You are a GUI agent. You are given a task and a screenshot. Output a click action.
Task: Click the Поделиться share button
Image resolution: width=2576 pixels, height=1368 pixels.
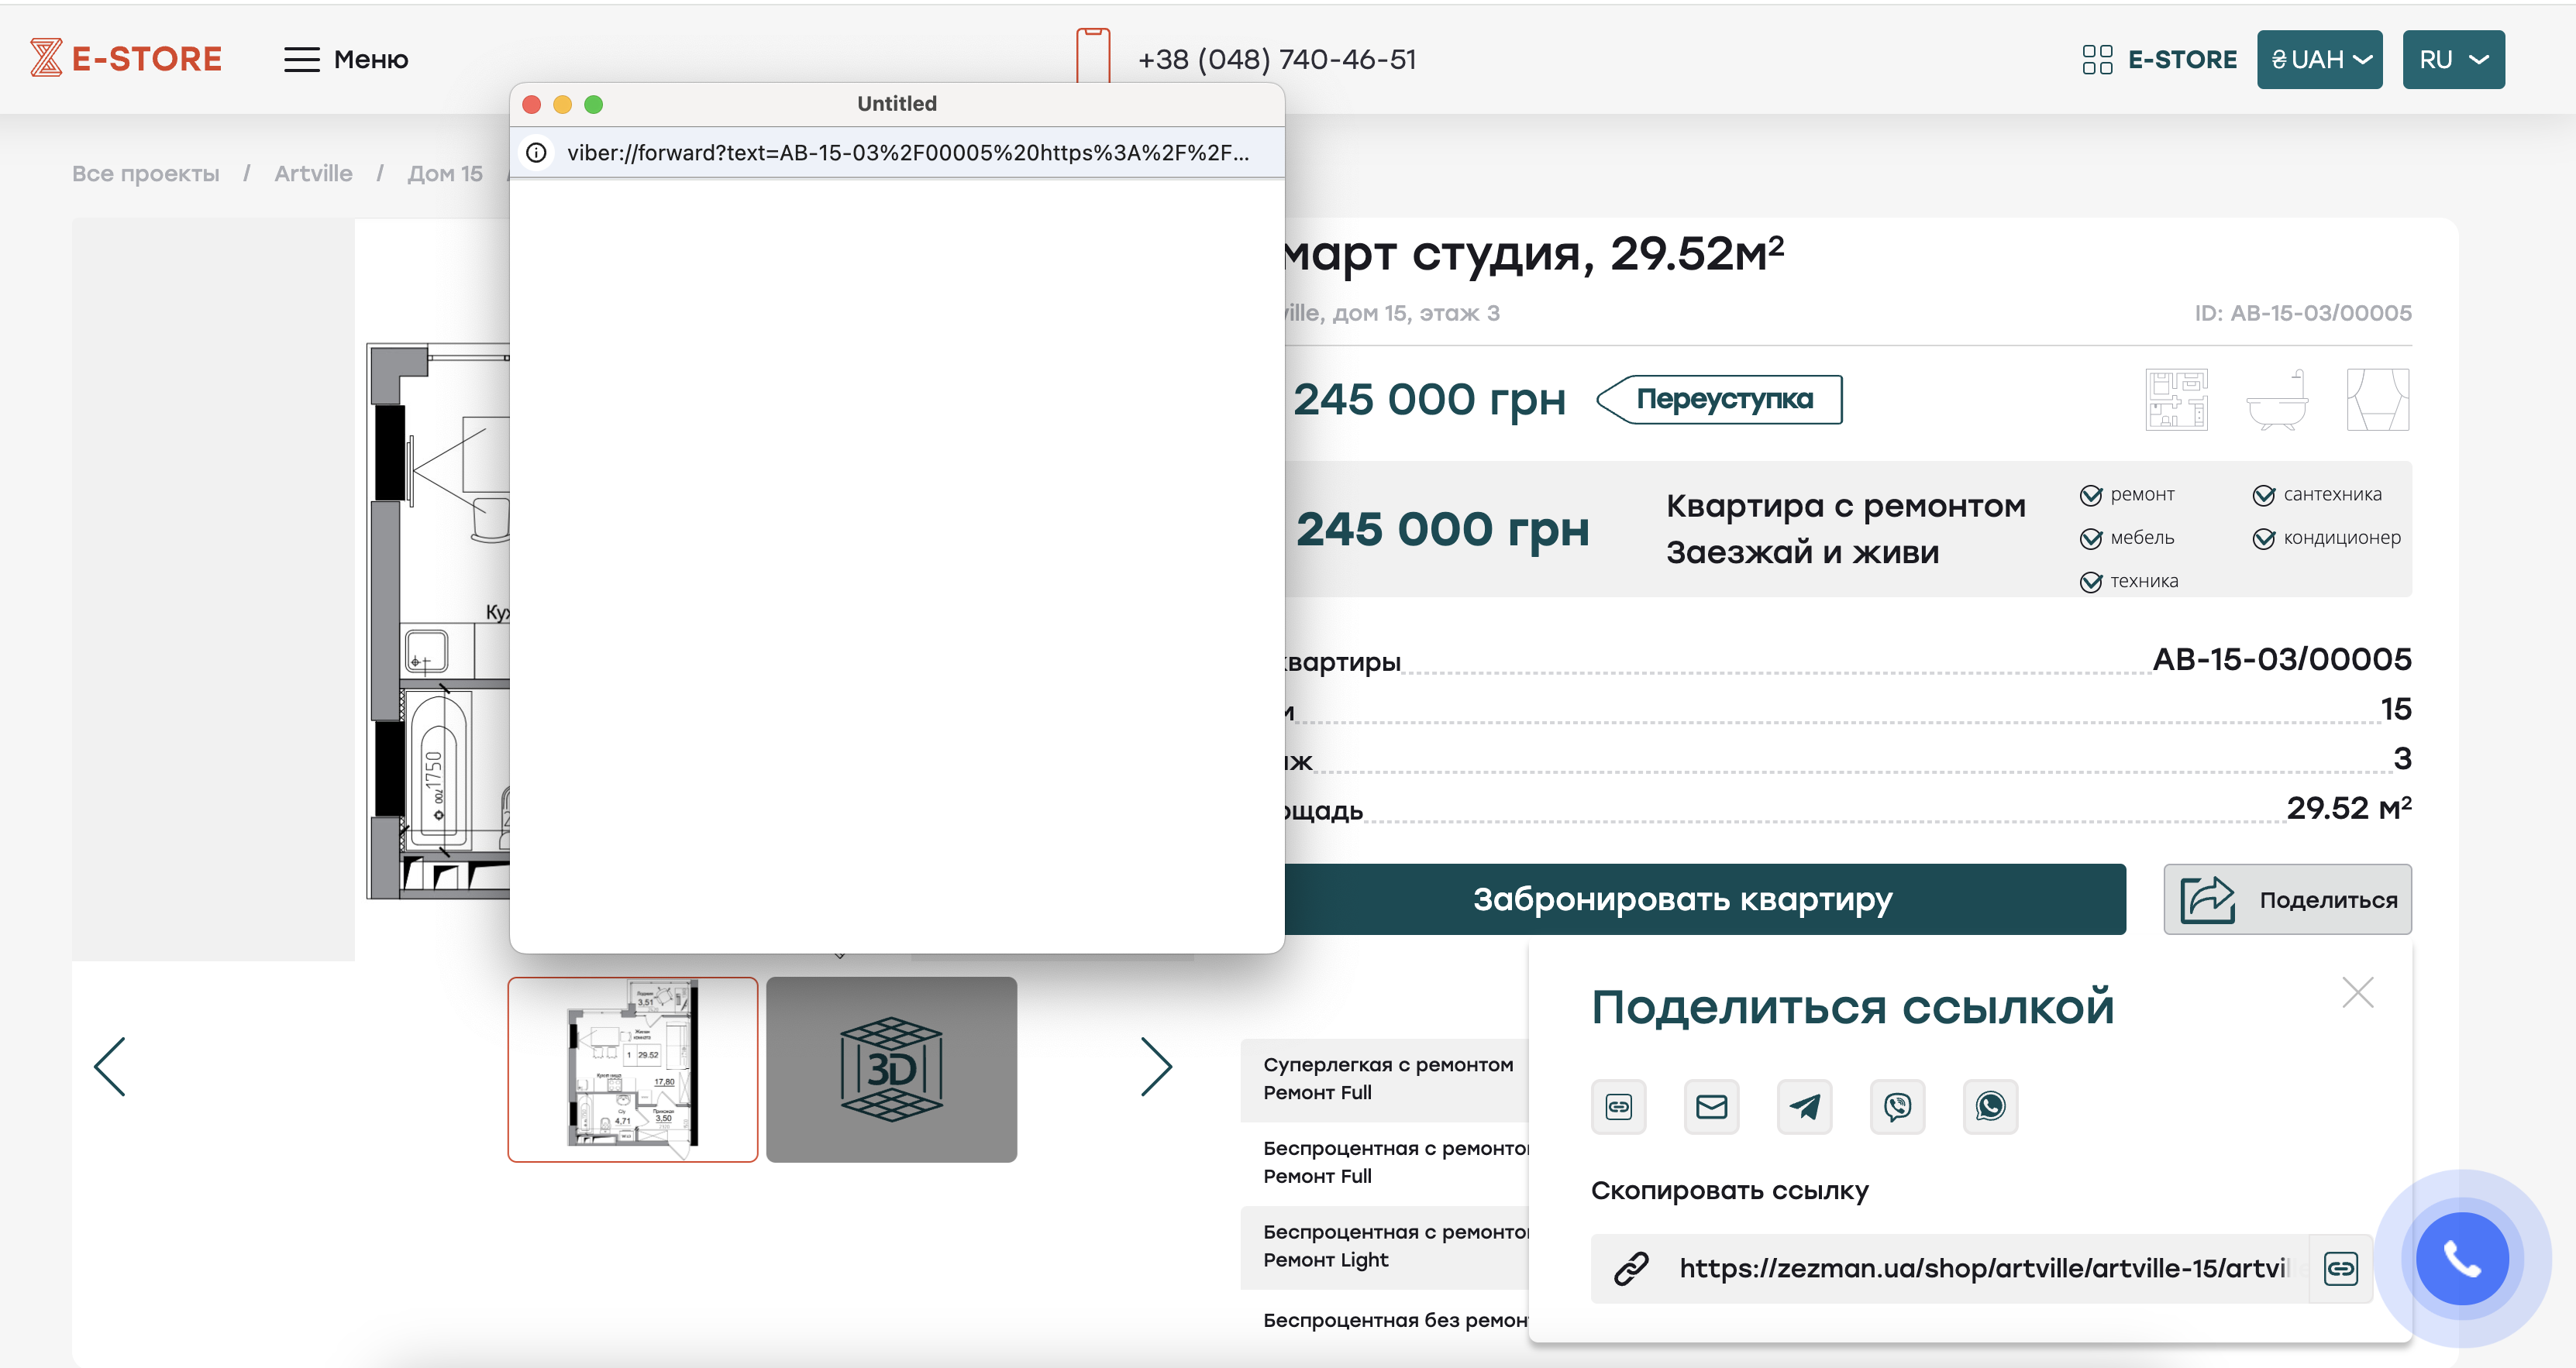(x=2287, y=899)
